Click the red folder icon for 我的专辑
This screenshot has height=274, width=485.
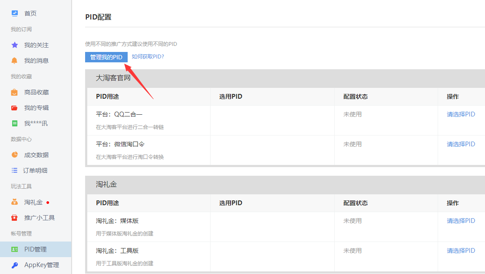(15, 108)
